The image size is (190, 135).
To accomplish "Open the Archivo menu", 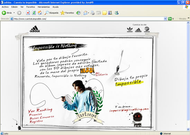I will pyautogui.click(x=5, y=7).
